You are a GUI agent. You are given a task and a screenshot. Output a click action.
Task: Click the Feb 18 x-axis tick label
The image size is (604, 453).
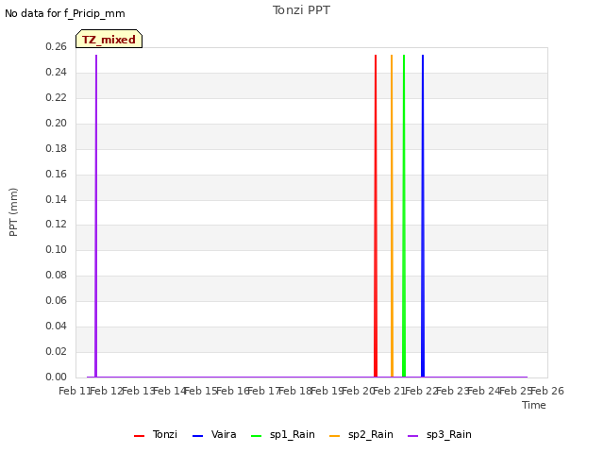point(294,391)
